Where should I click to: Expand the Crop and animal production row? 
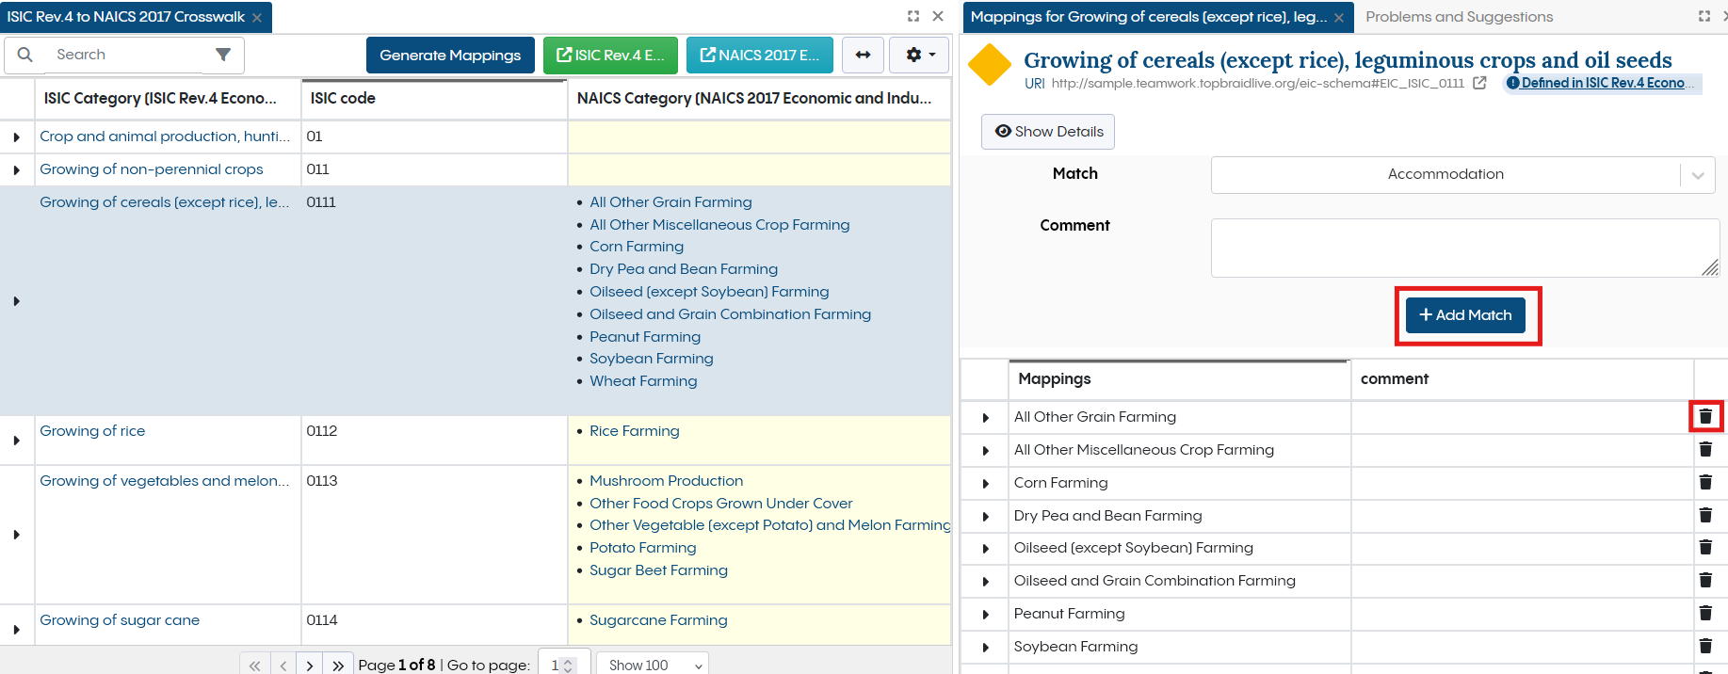click(17, 137)
